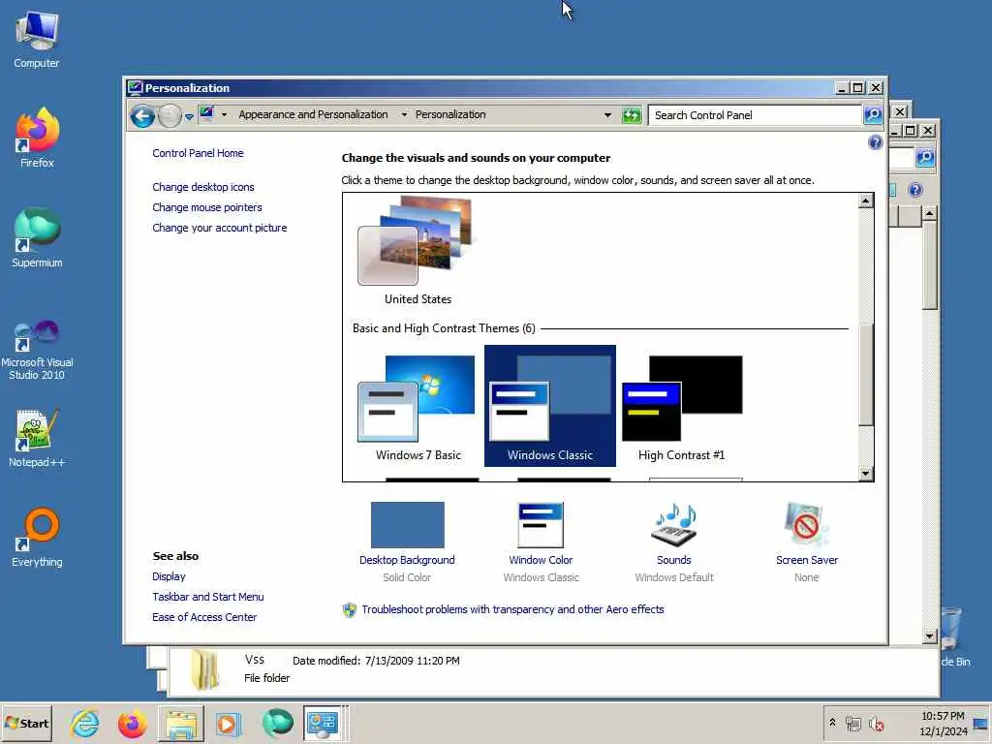
Task: Open the Supermium desktop shortcut
Action: 37,238
